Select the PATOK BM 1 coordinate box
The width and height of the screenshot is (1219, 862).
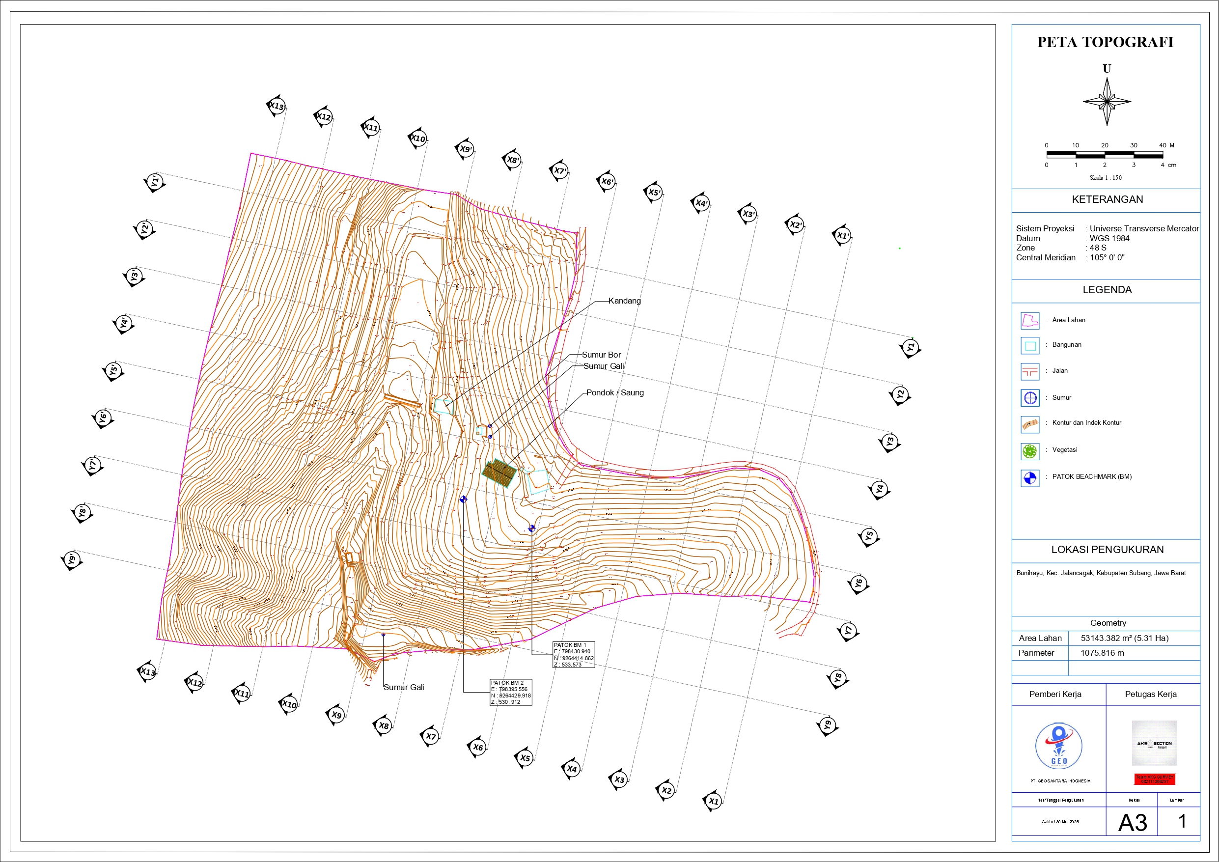pos(573,654)
